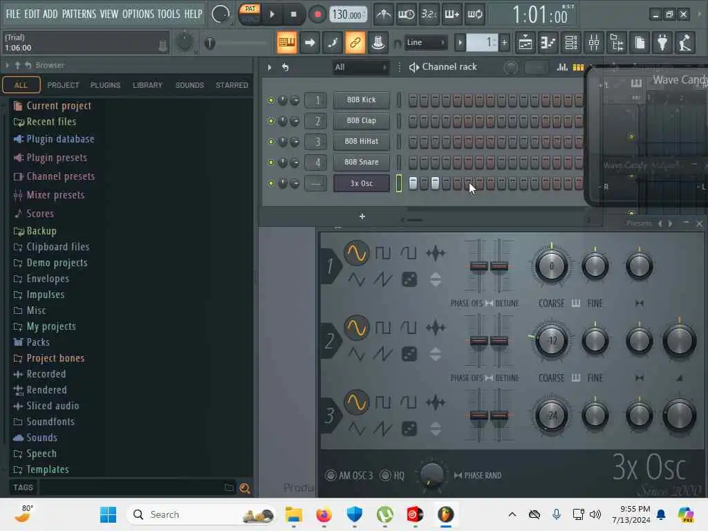
Task: Switch to the STARRED browser tab
Action: click(232, 85)
